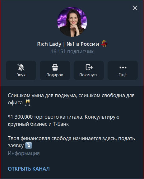
Task: Select the Подарок button label
Action: (55, 75)
